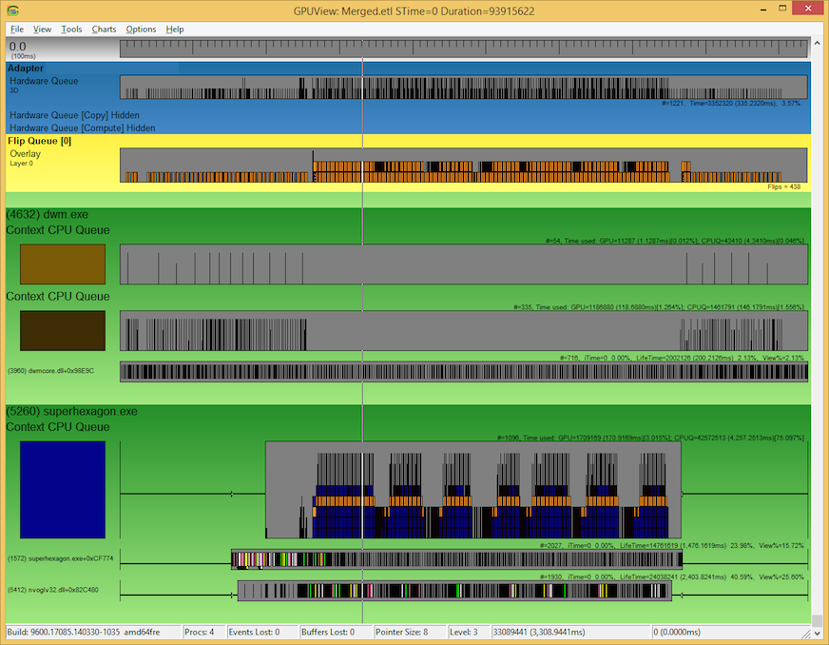Click the Overlay Layer 0 label
Screen dimensions: 829x645
point(25,158)
